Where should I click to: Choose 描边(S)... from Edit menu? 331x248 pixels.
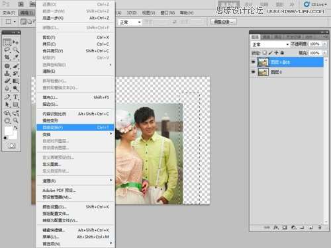(x=75, y=104)
